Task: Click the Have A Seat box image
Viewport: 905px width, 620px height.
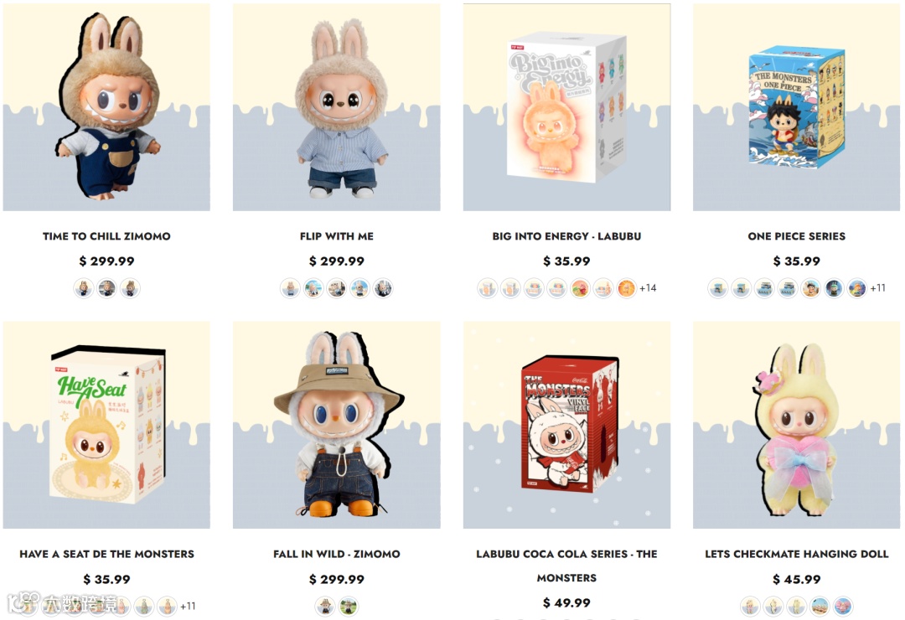Action: 106,425
